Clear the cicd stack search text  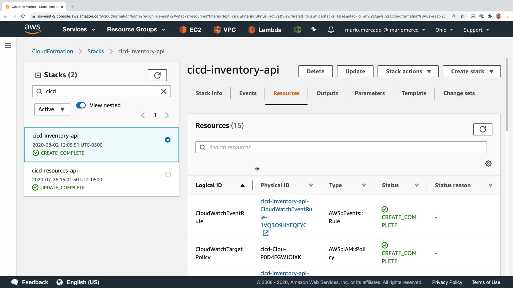tap(164, 91)
